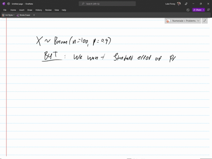This screenshot has width=212, height=159.
Task: Open the Ink Styles dropdown
Action: (8, 15)
